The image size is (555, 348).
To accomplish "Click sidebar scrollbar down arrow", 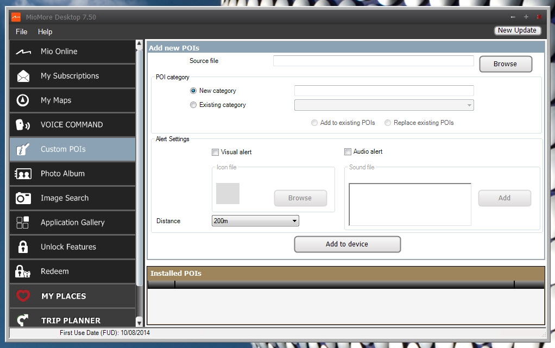I will 139,322.
